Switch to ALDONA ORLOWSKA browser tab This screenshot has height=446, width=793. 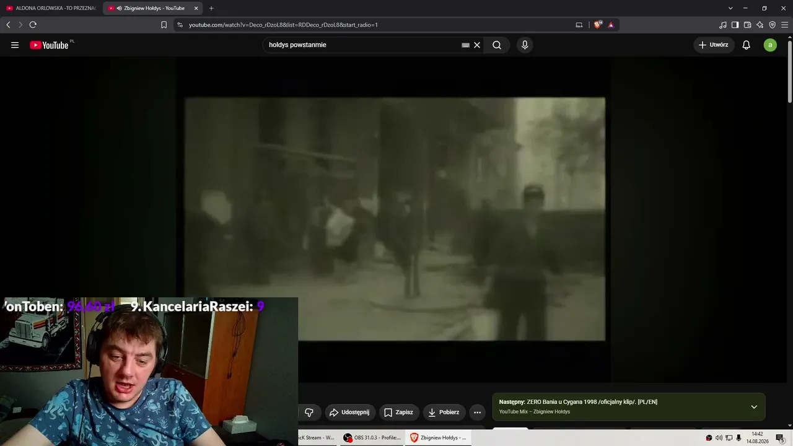(x=51, y=8)
